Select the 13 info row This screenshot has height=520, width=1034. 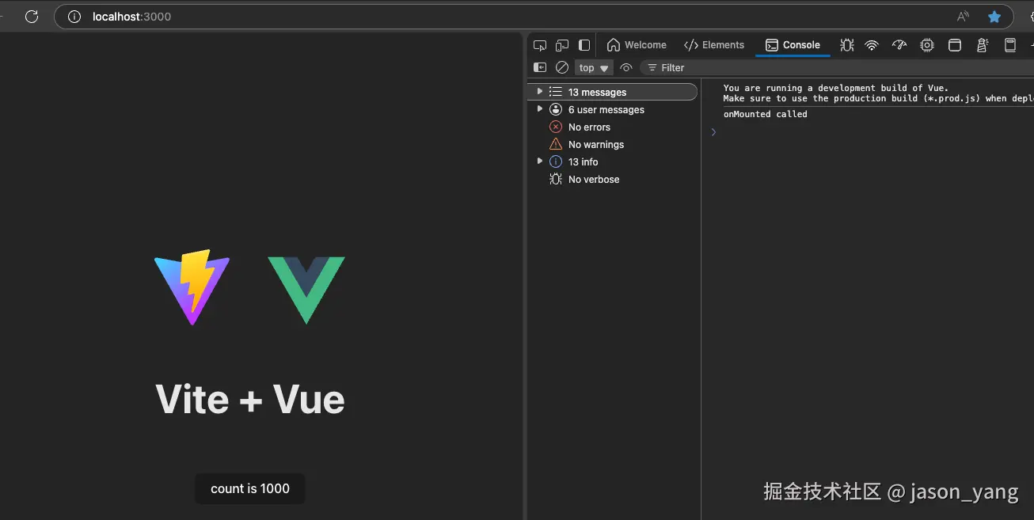pyautogui.click(x=613, y=162)
